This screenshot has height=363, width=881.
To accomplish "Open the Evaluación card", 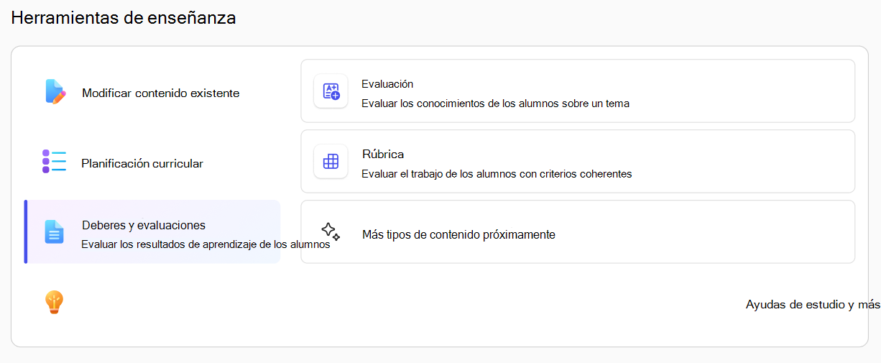I will point(578,91).
